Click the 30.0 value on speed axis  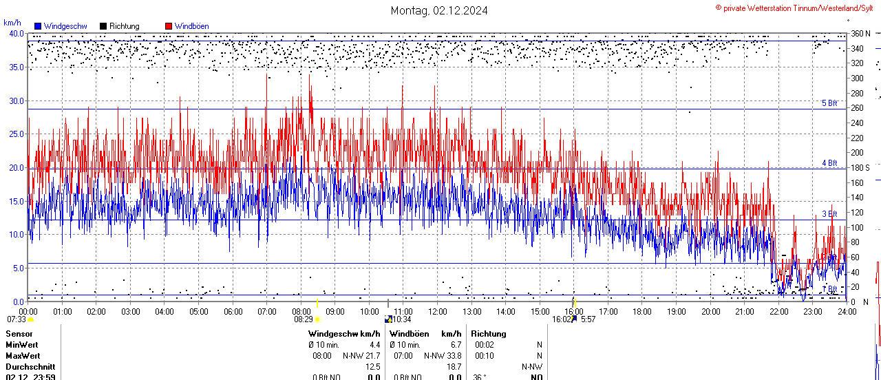pos(17,101)
